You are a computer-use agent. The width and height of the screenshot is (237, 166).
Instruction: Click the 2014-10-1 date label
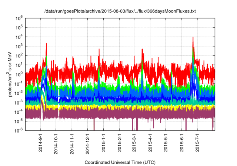click(56, 144)
